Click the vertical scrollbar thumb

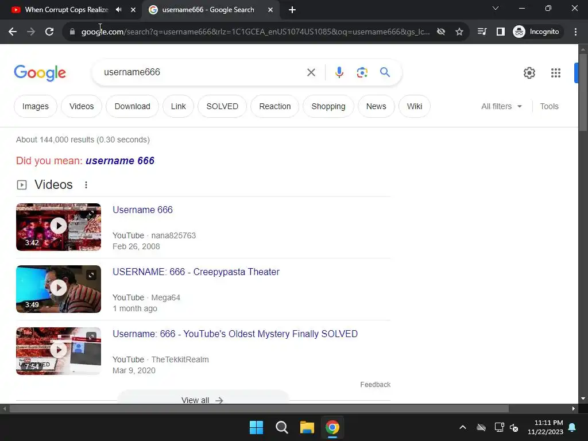click(x=583, y=92)
